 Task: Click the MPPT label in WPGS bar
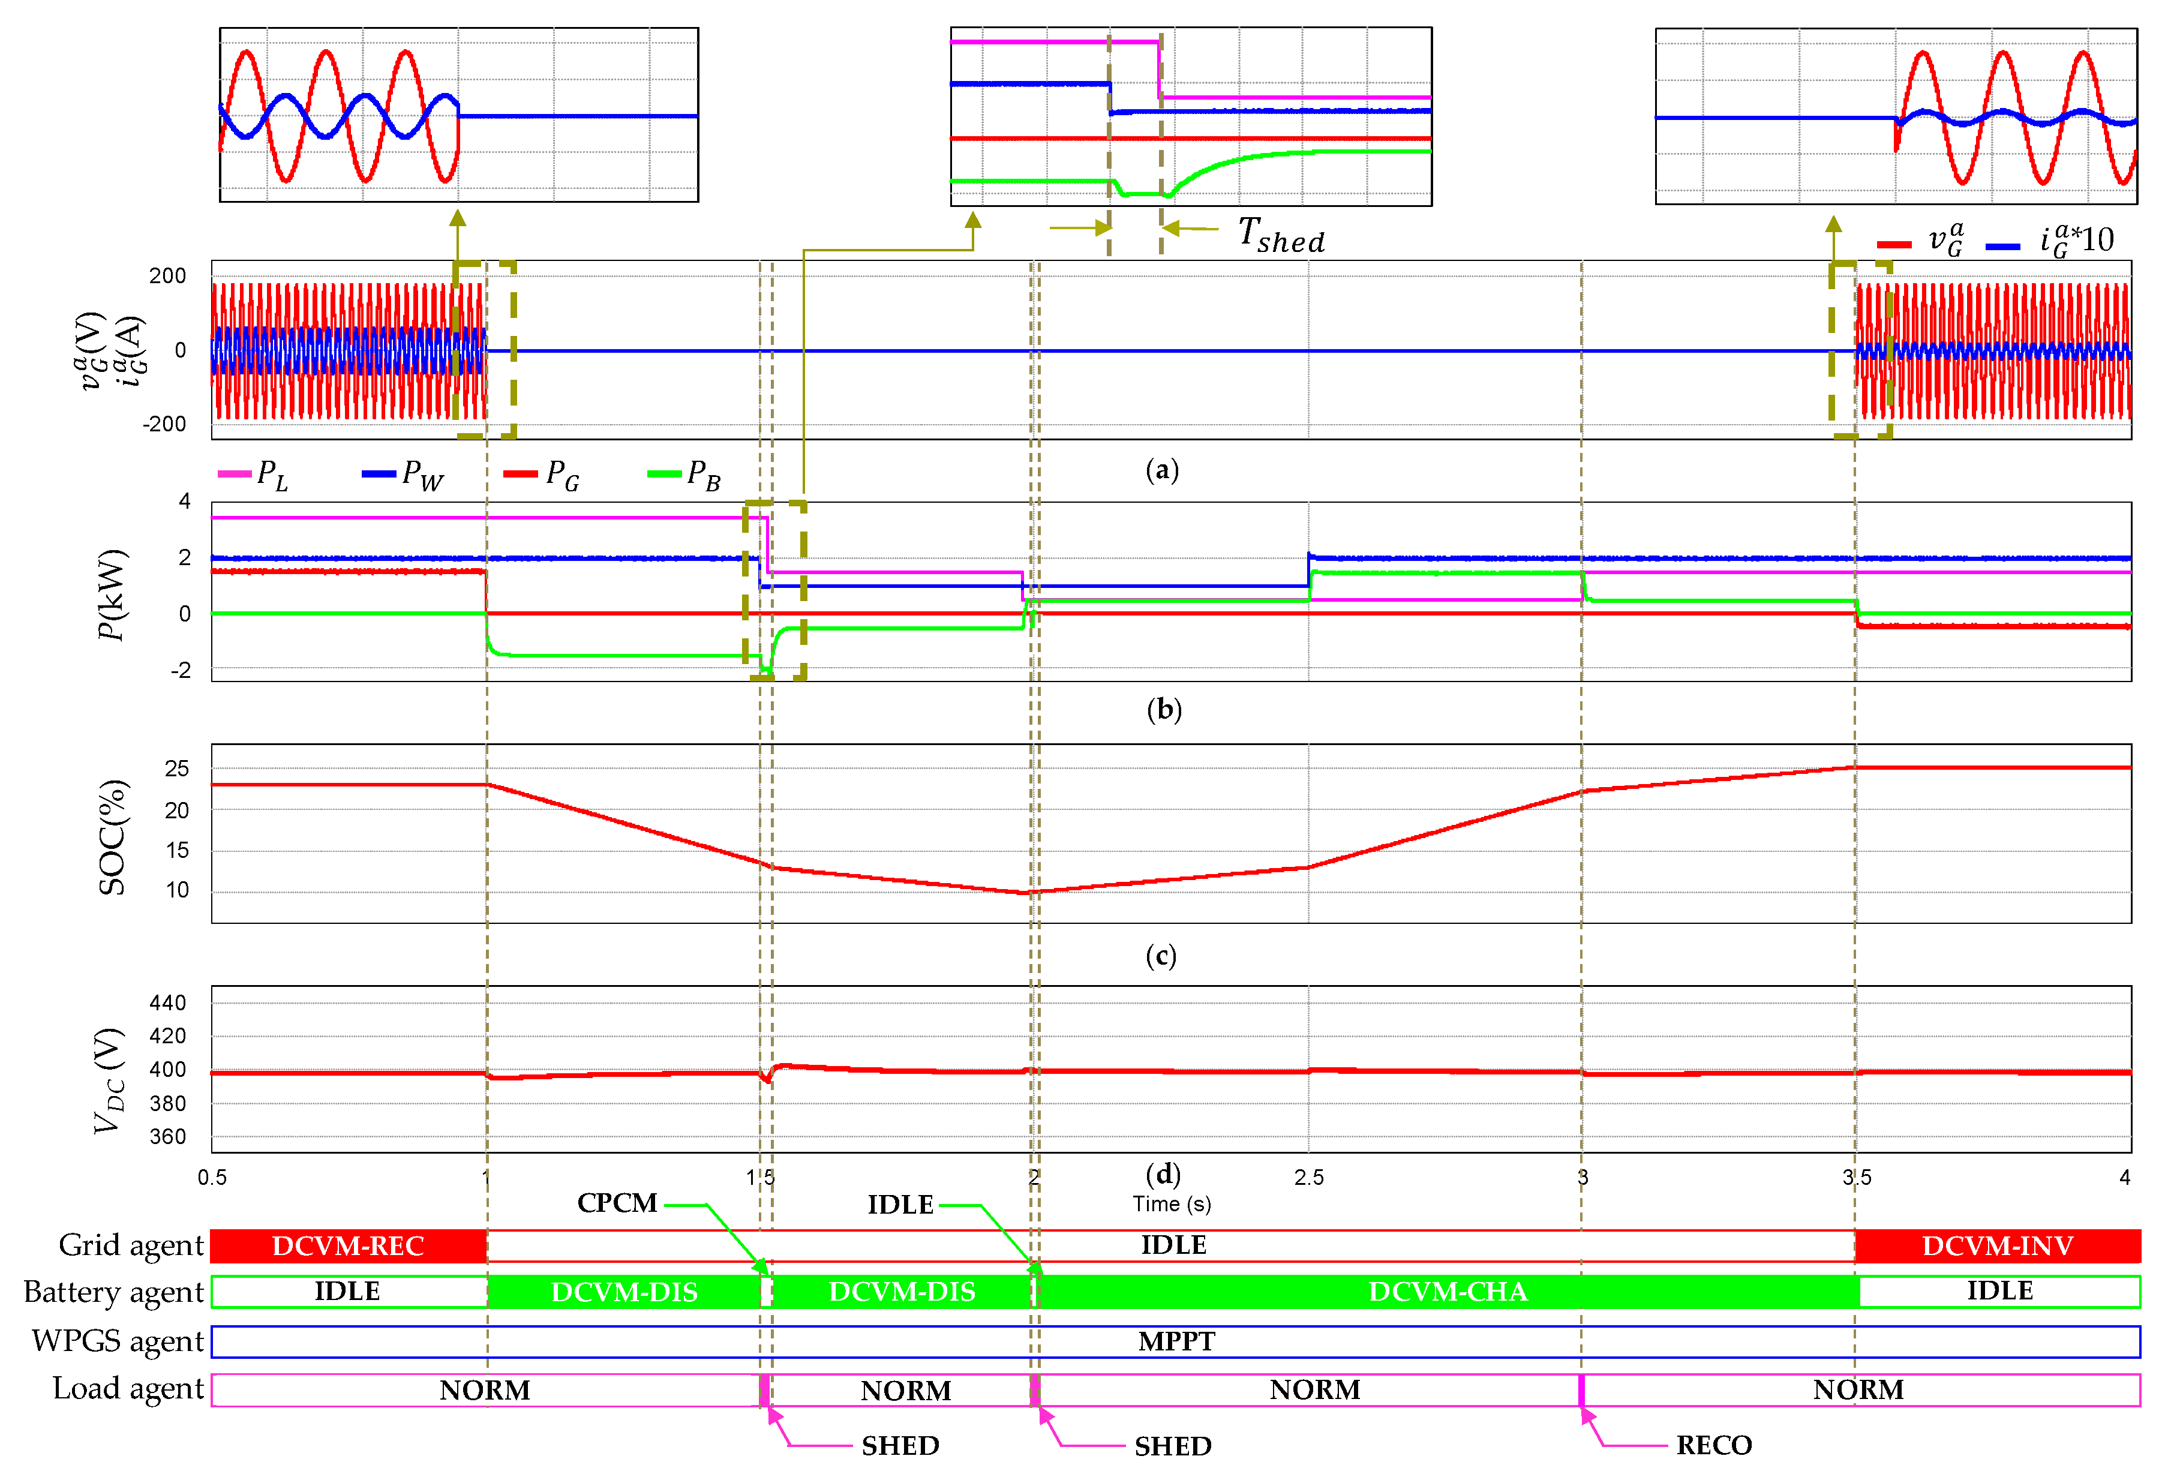pyautogui.click(x=1176, y=1341)
